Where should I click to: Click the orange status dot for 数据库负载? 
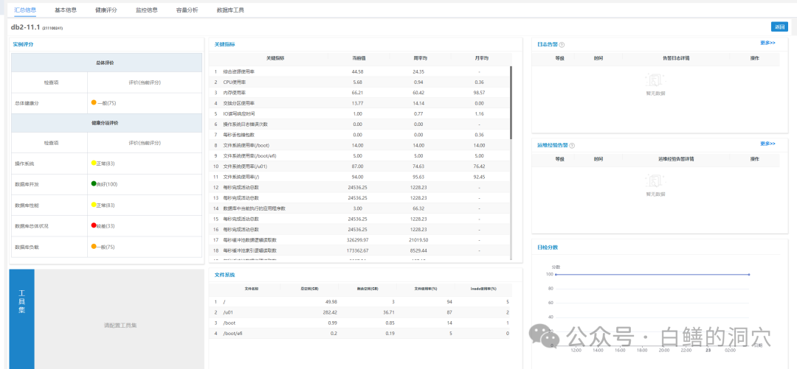pyautogui.click(x=94, y=246)
